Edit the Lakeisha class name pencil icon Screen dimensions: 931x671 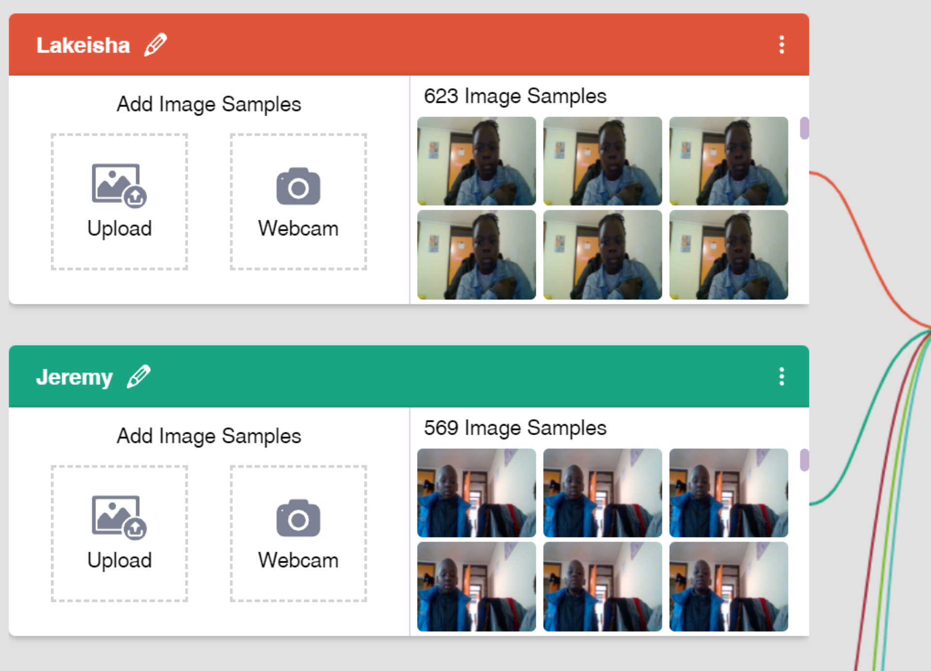(x=156, y=45)
